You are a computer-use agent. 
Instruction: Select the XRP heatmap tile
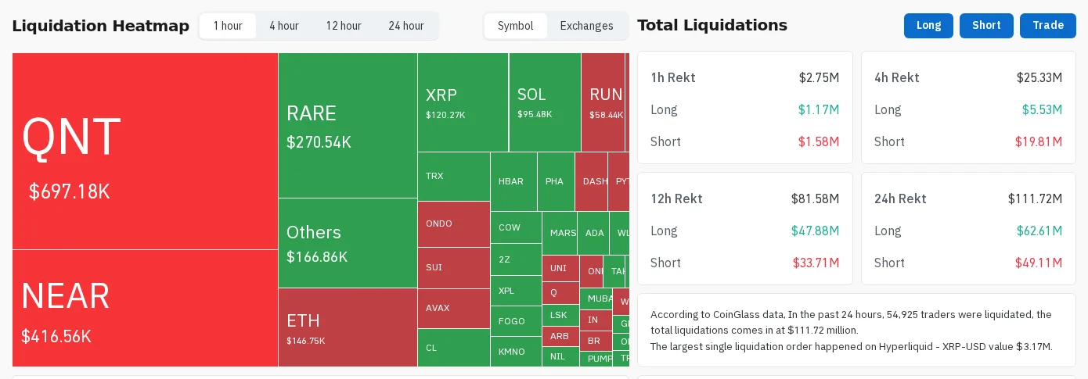pos(463,102)
